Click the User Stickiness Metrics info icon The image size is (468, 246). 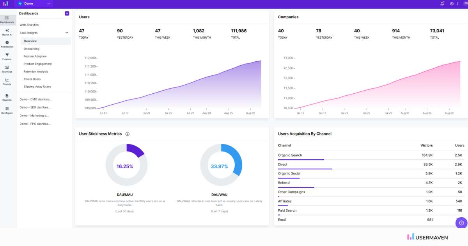click(128, 134)
